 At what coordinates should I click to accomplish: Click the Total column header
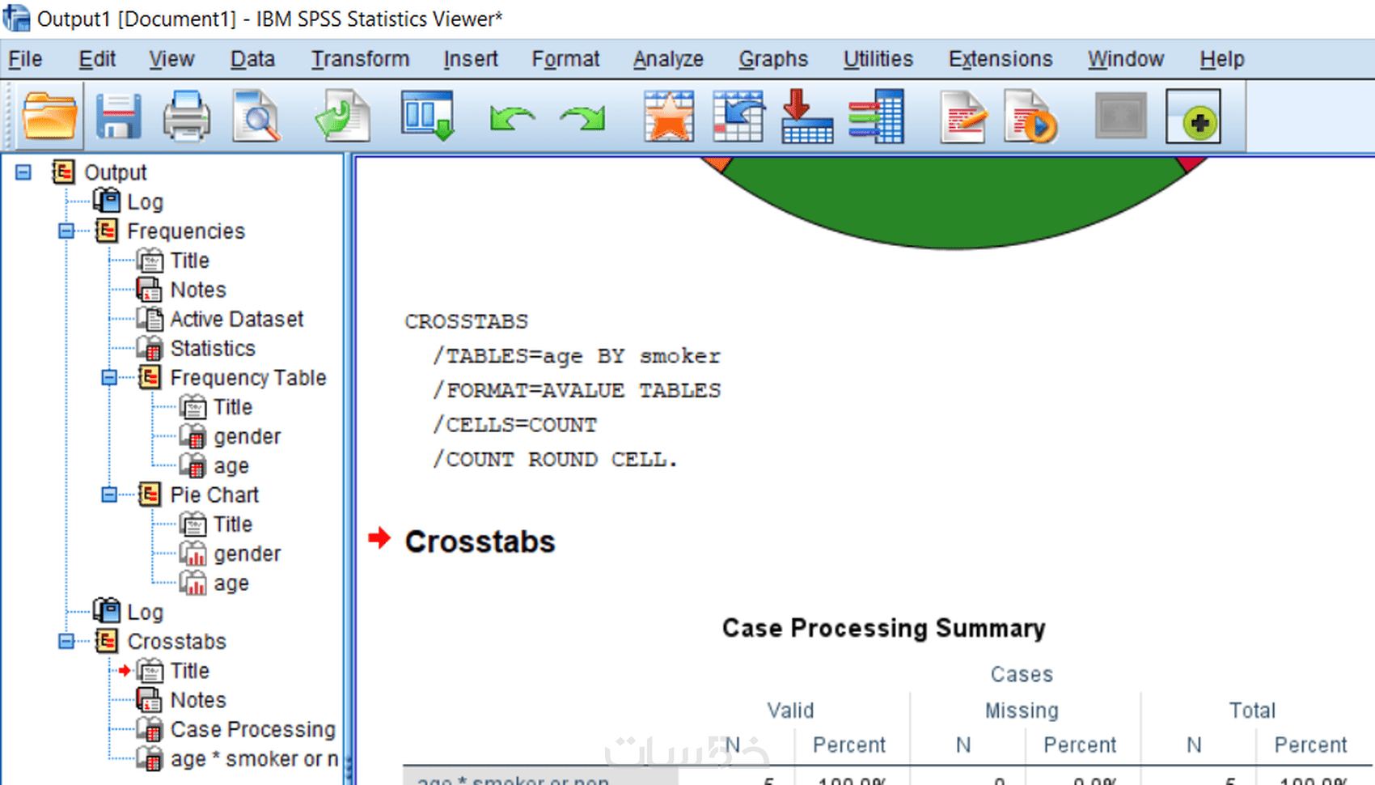click(1252, 711)
